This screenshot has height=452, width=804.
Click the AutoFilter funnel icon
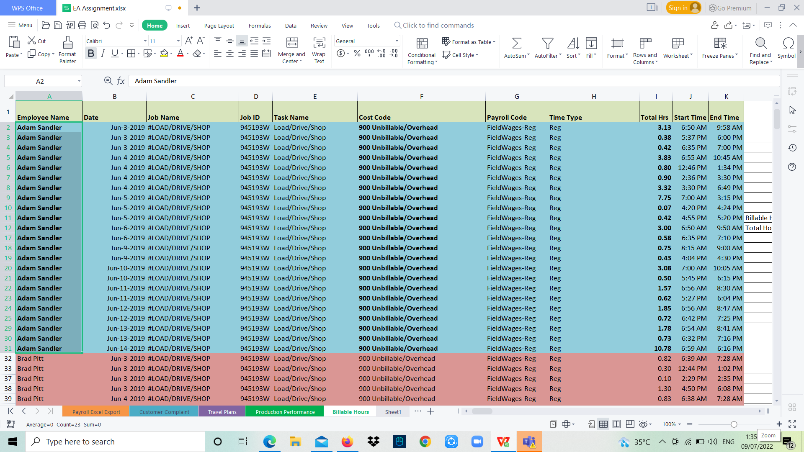[547, 43]
